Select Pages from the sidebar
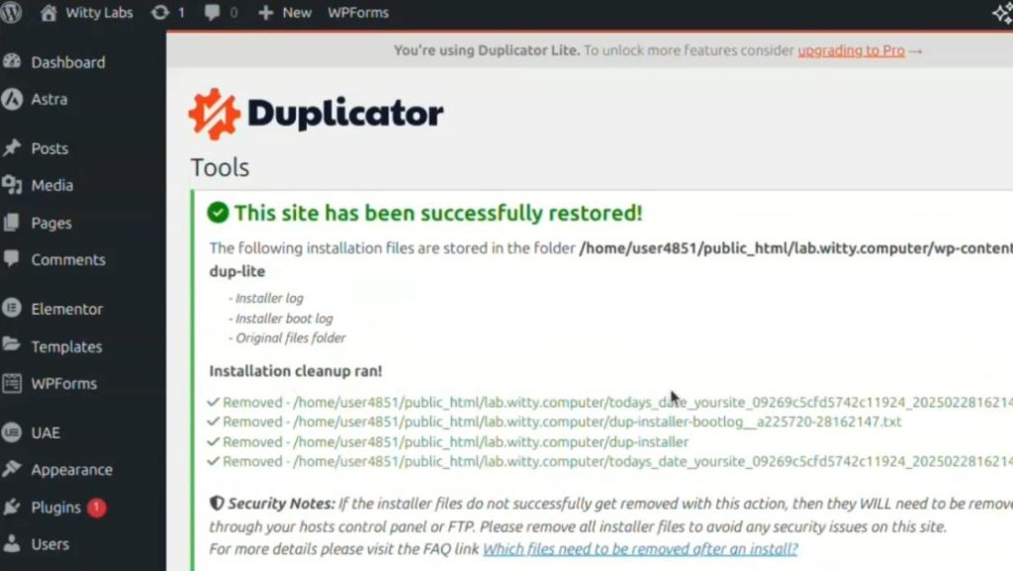 51,223
